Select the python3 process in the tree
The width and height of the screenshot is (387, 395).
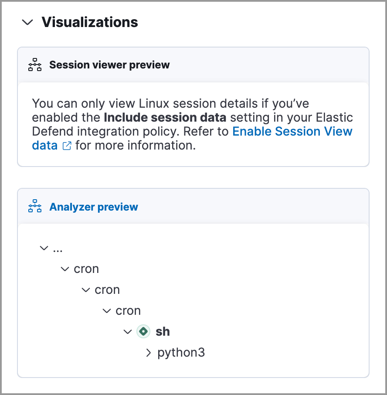(x=181, y=352)
